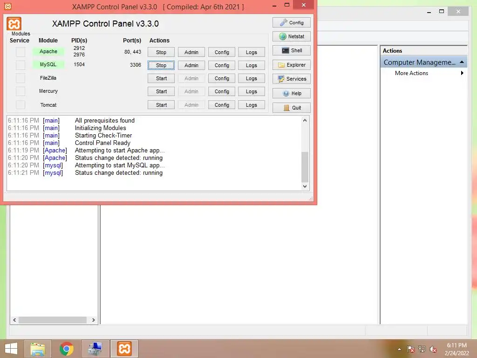
Task: Expand More Actions submenu arrow
Action: tap(462, 73)
